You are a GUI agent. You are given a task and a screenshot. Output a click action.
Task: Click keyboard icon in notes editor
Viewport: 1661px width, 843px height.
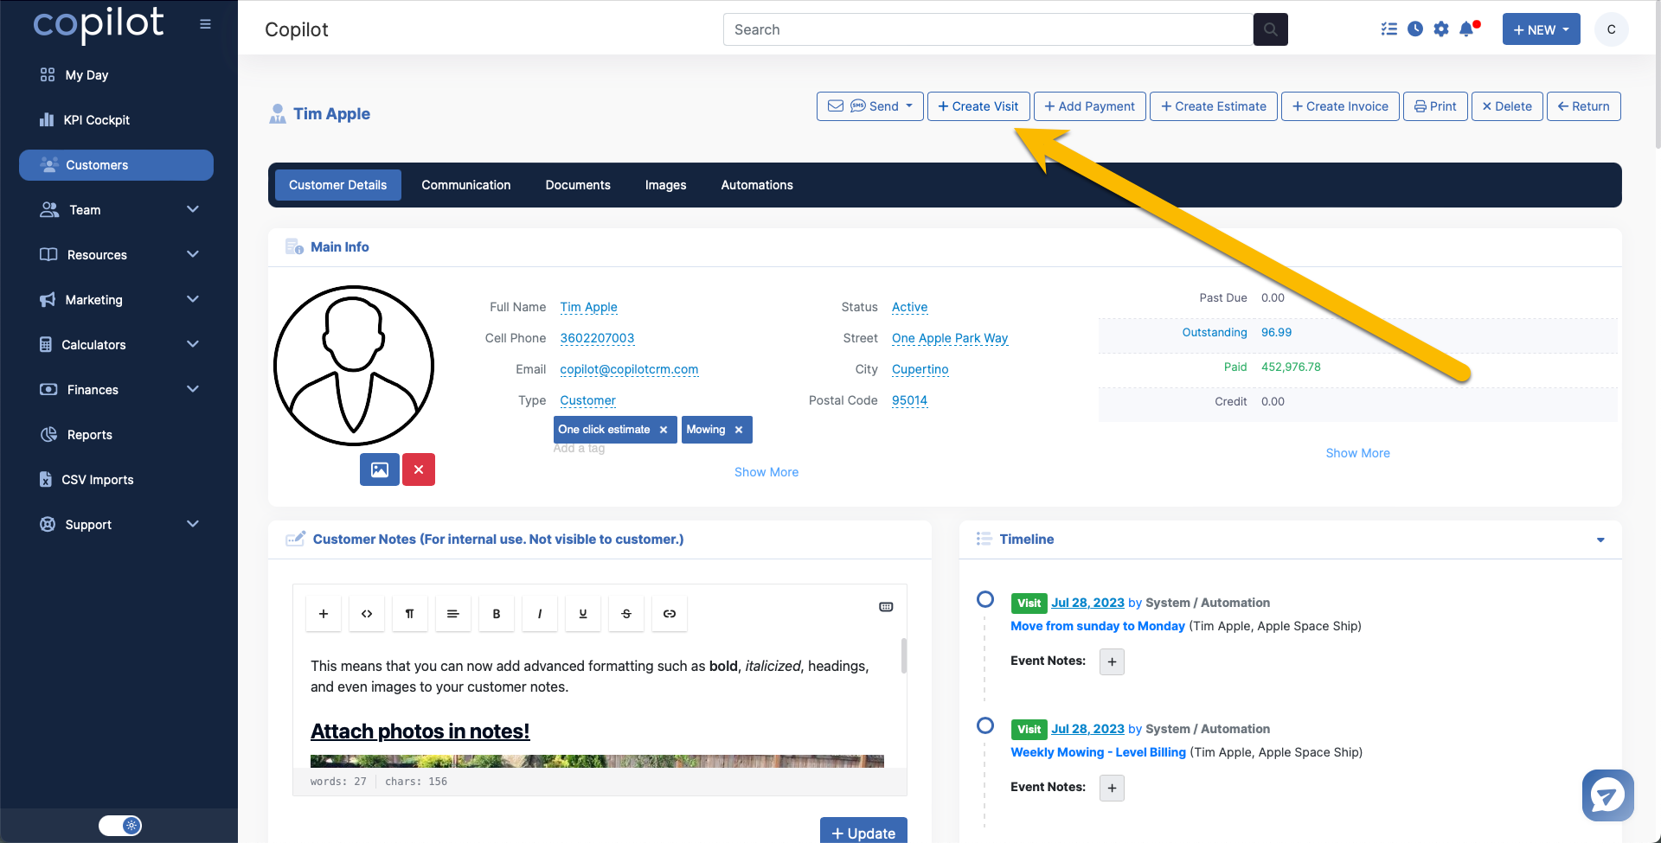886,607
